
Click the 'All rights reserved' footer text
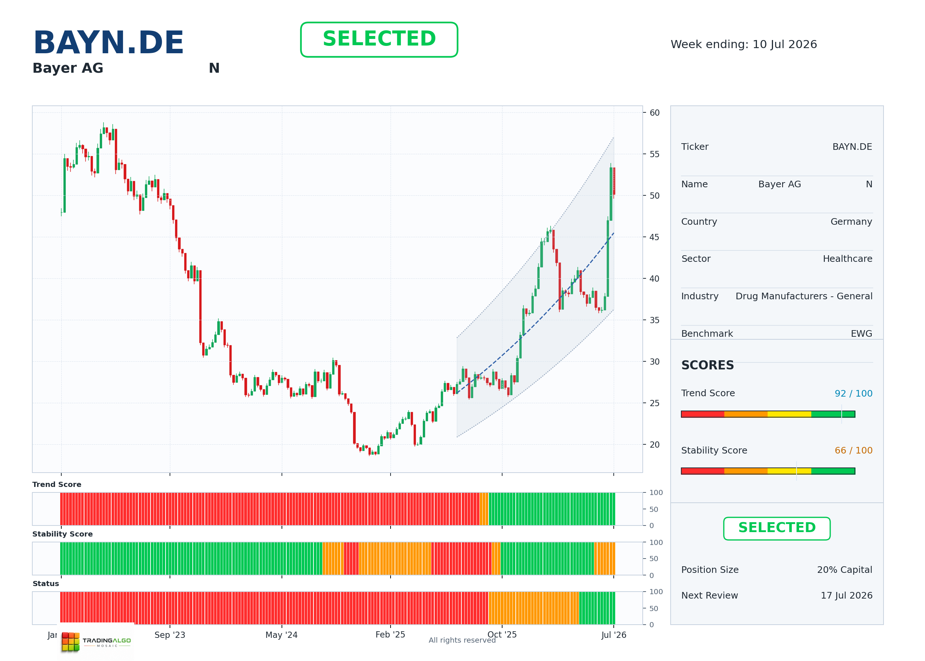pos(462,640)
